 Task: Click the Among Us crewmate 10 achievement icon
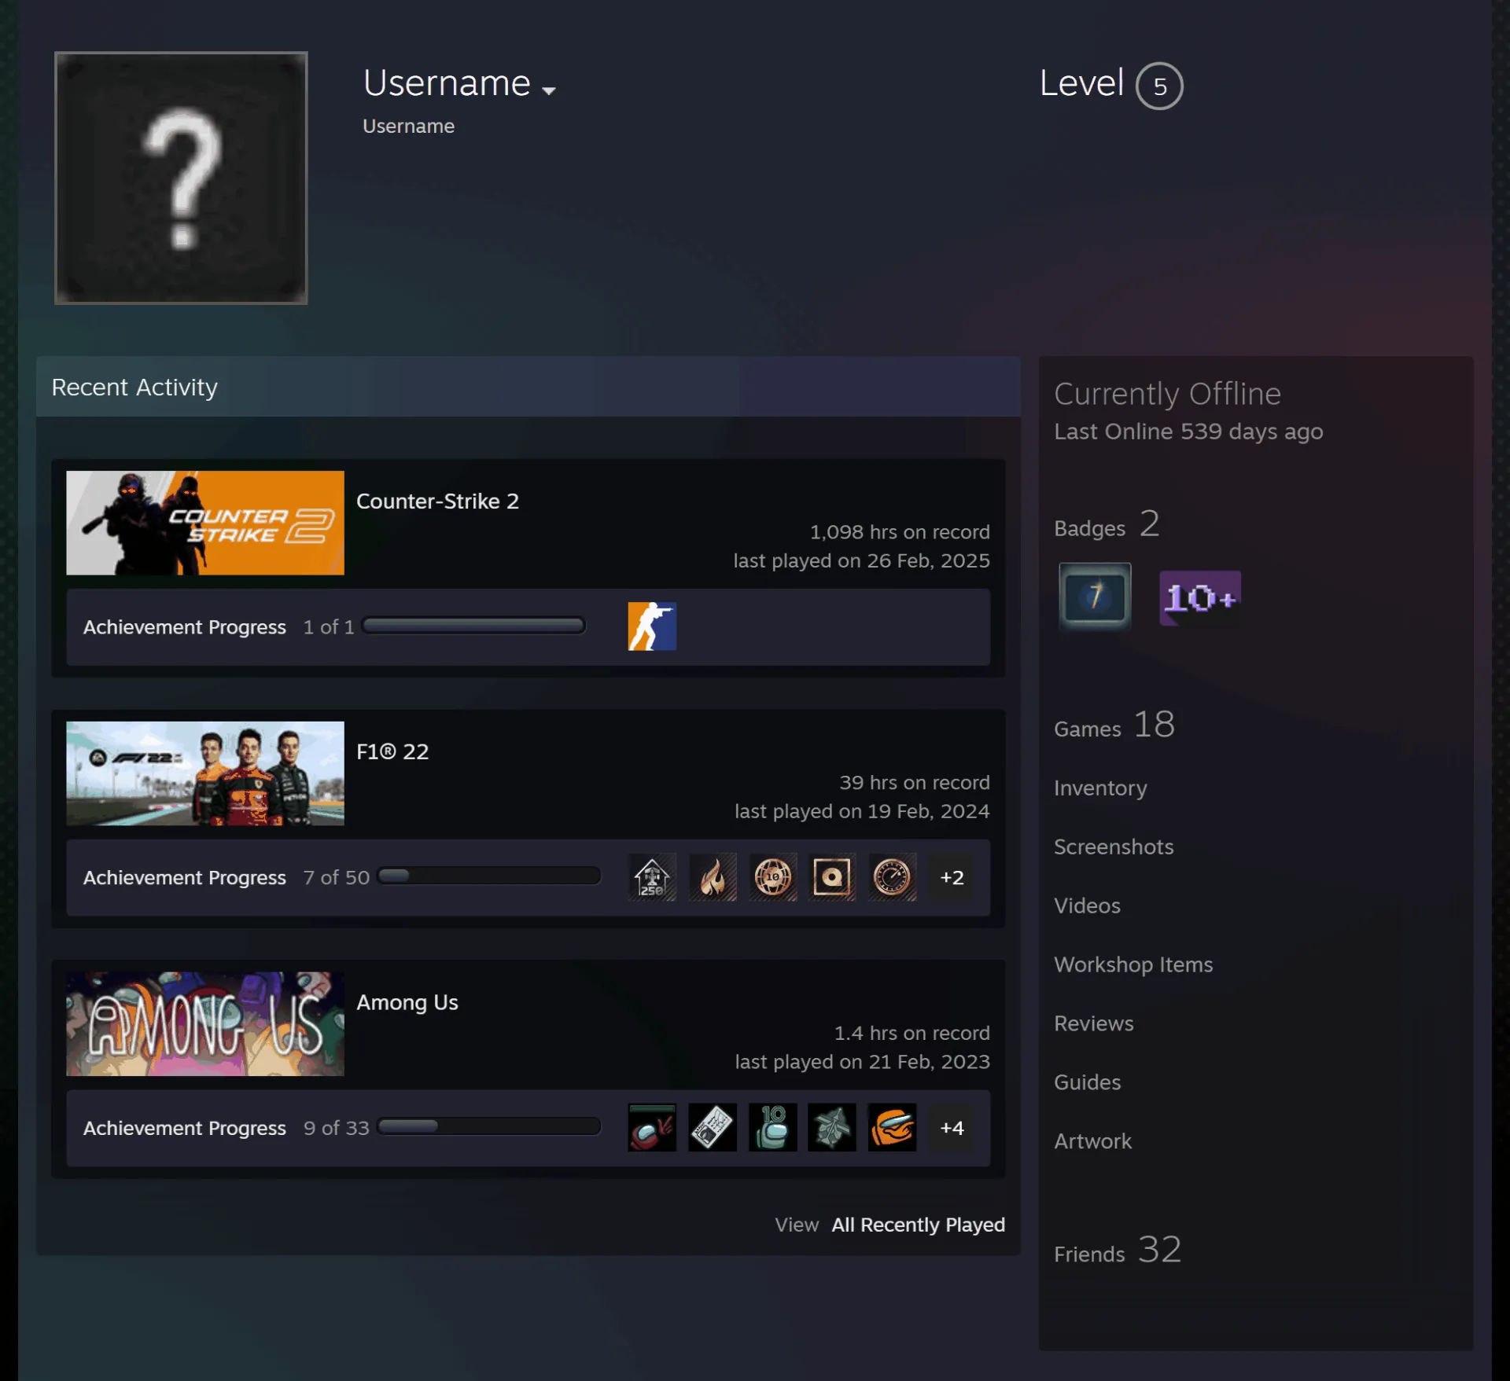(772, 1128)
